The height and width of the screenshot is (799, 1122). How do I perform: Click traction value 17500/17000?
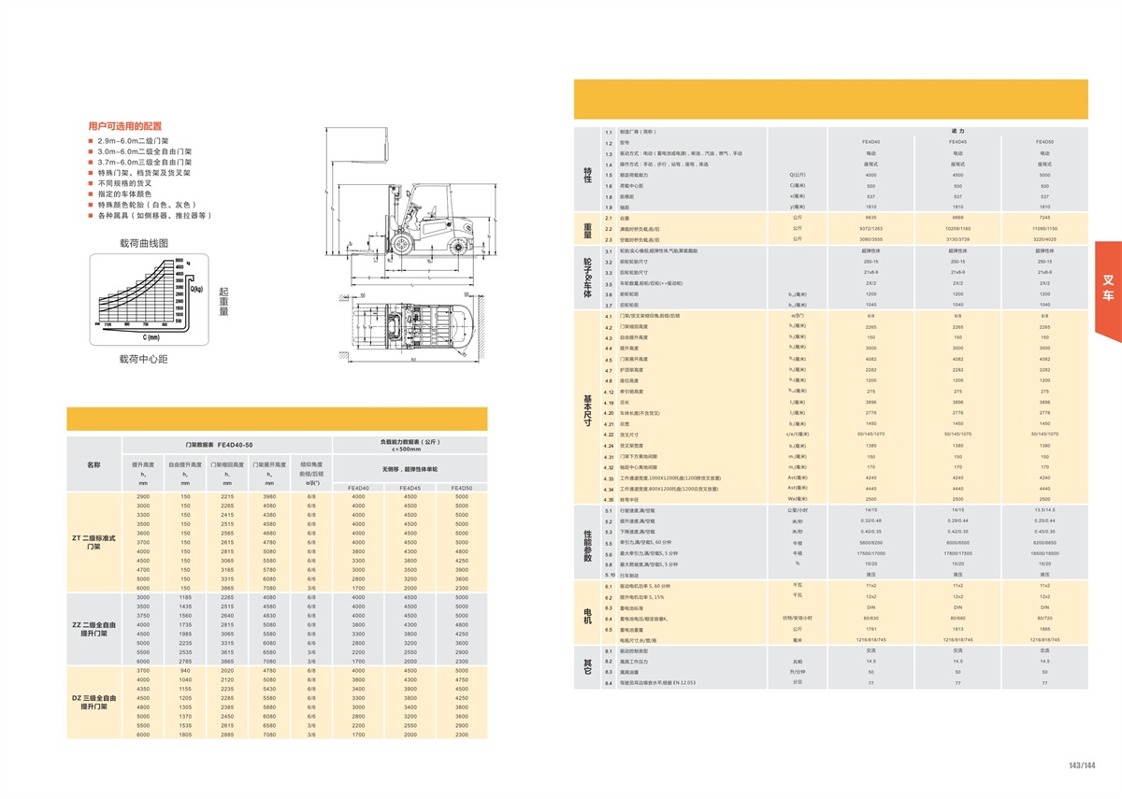tap(871, 553)
